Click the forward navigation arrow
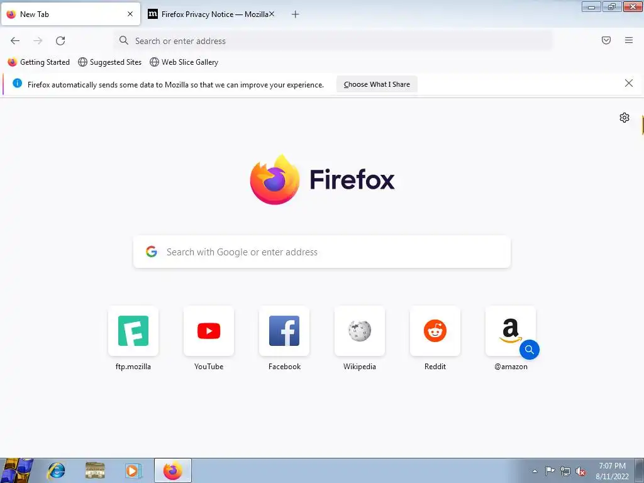The height and width of the screenshot is (483, 644). [38, 41]
